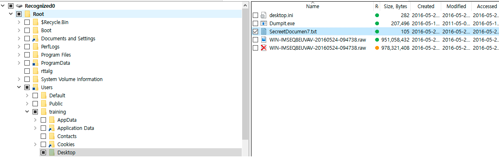The image size is (499, 158).
Task: Select the Application Data tree label
Action: [x=76, y=128]
